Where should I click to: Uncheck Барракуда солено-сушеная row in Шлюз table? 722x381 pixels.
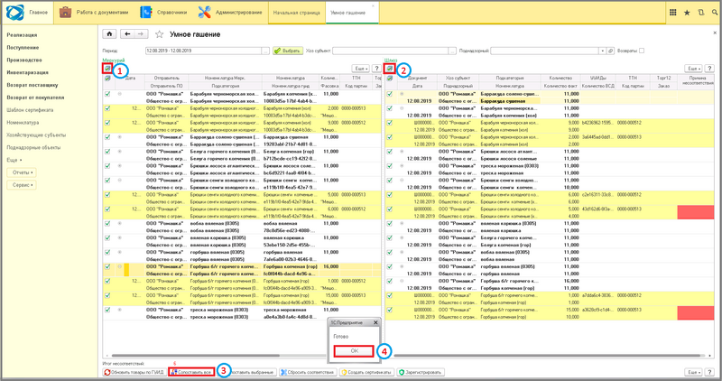(x=390, y=94)
